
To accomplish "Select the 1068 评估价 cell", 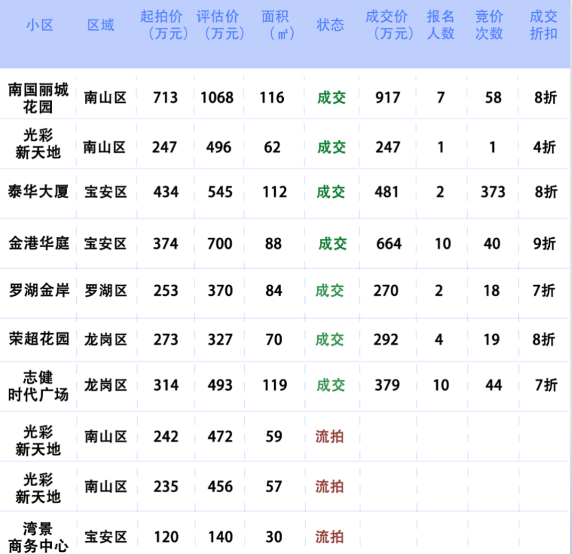I will (x=217, y=98).
